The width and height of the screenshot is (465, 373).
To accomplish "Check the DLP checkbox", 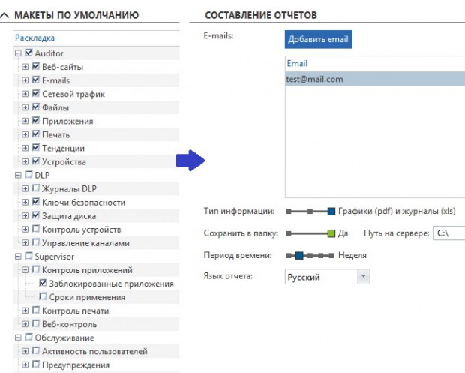I will pos(28,174).
